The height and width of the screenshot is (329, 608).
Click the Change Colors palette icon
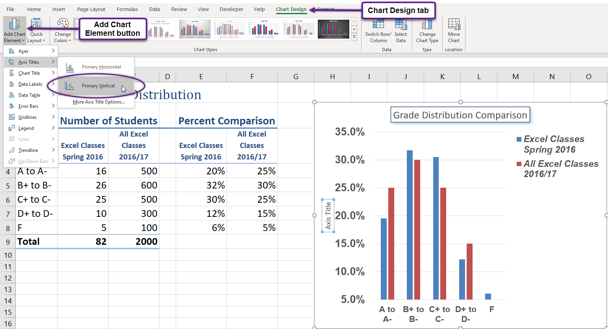tap(63, 24)
